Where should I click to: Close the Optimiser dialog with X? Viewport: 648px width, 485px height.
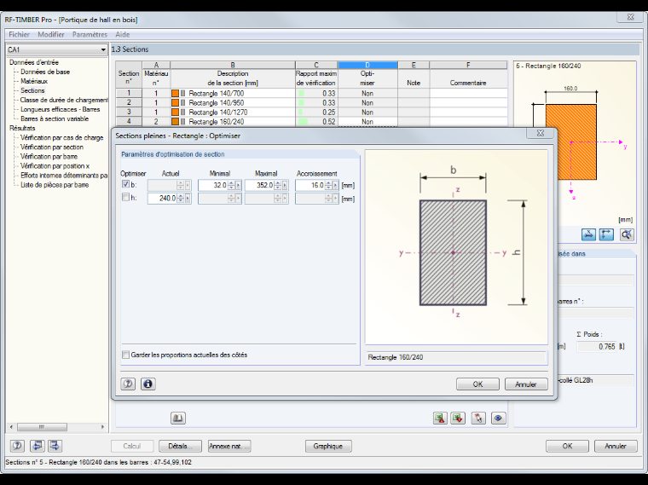point(540,133)
